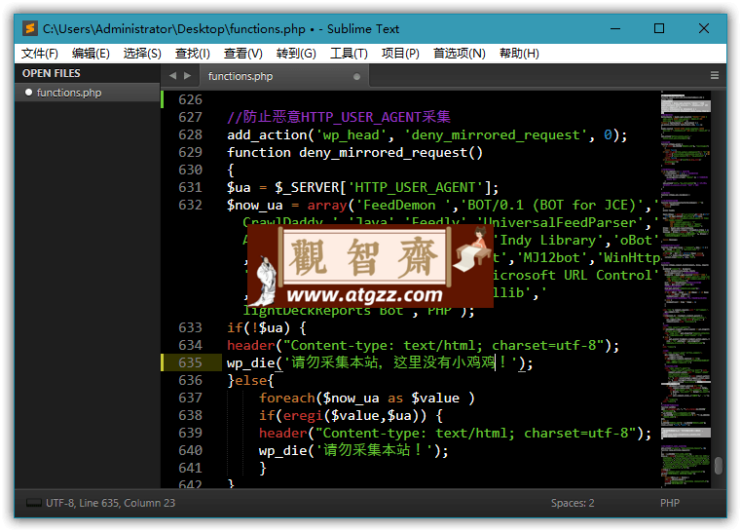Toggle the side bar icon in status bar
Viewport: 741px width, 532px height.
tap(33, 503)
